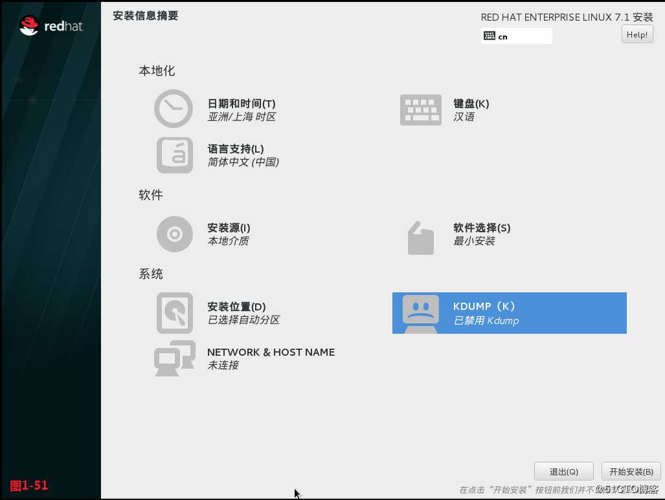Click the small keyboard icon beside cn
This screenshot has height=500, width=665.
[x=490, y=36]
